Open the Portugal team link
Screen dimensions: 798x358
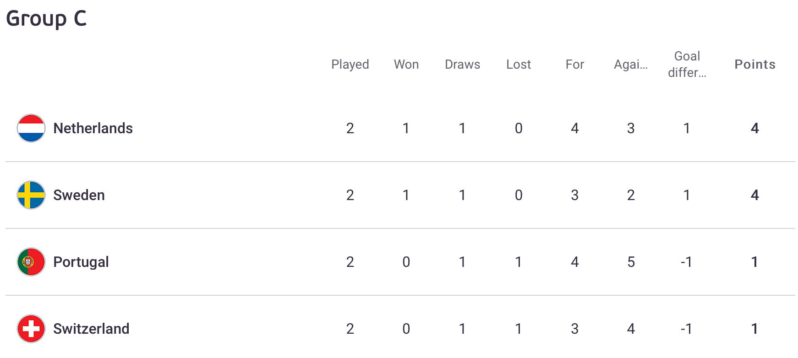pos(81,262)
